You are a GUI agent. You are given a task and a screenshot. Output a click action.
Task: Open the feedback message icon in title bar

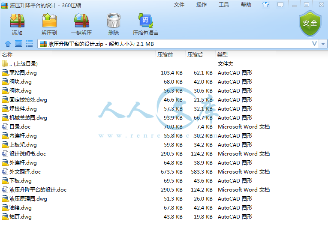(280, 5)
